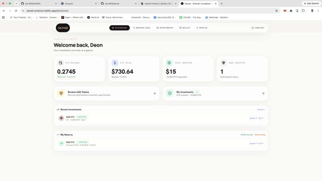
Task: Open the Profile tab
Action: [202, 28]
